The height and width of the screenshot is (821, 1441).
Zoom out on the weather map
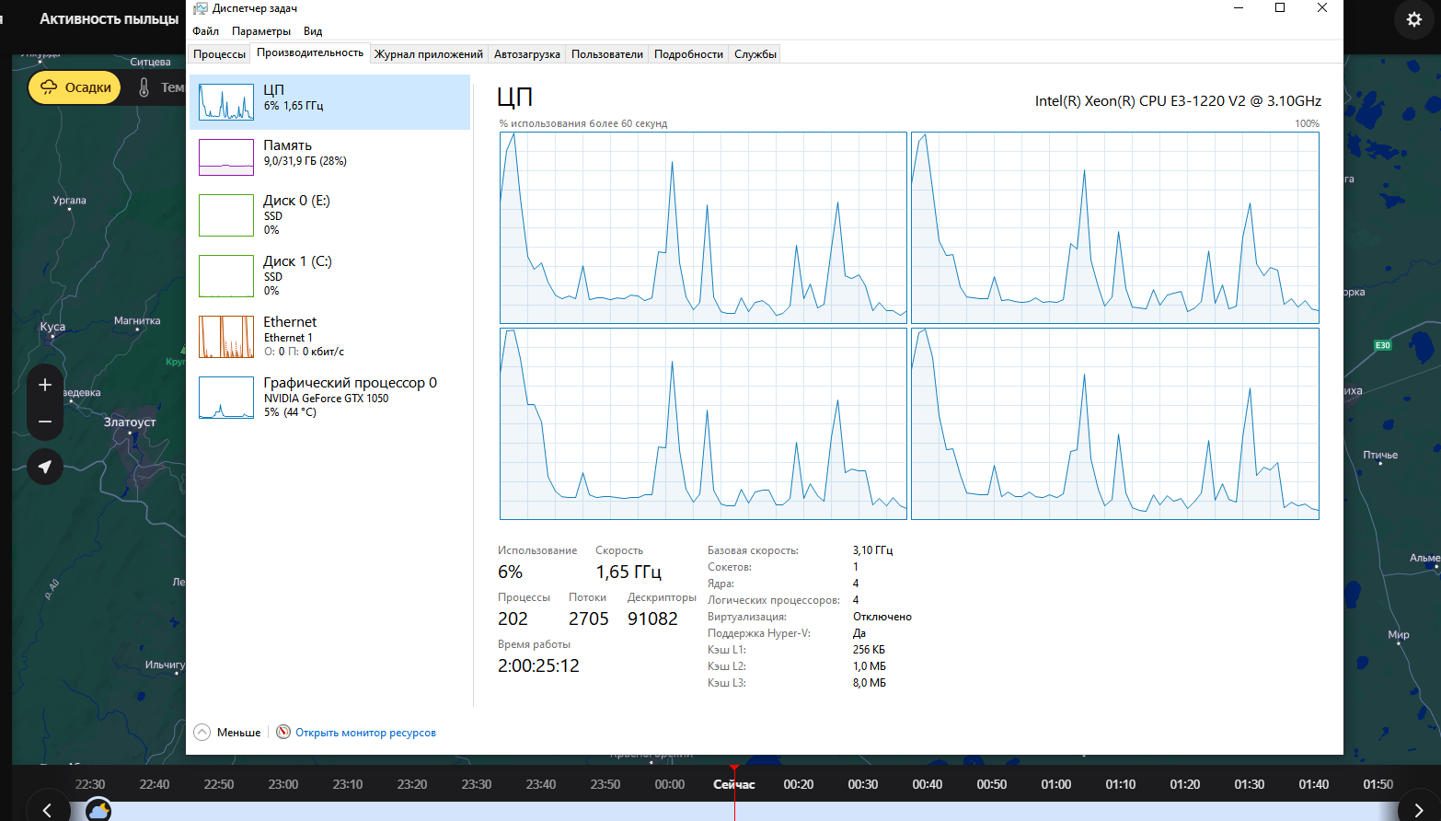pos(45,422)
